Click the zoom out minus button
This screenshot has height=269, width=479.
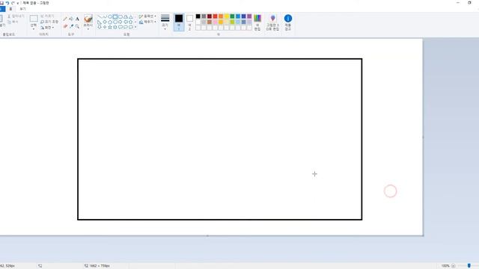tap(454, 266)
